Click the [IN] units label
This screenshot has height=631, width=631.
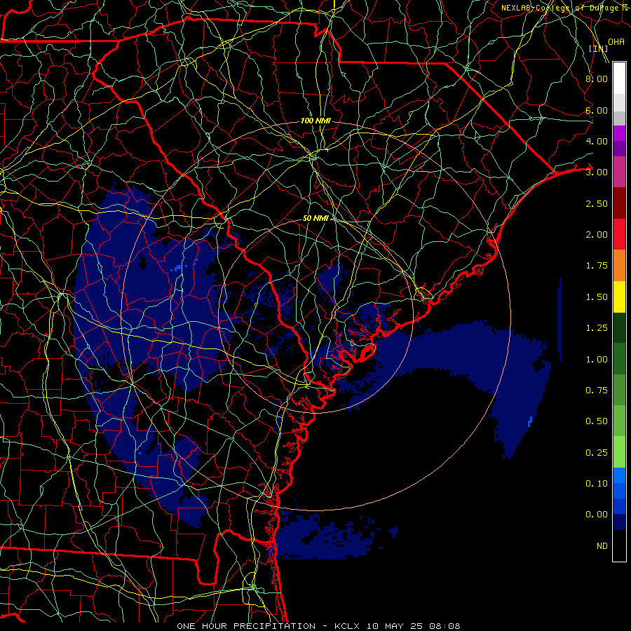click(x=599, y=48)
